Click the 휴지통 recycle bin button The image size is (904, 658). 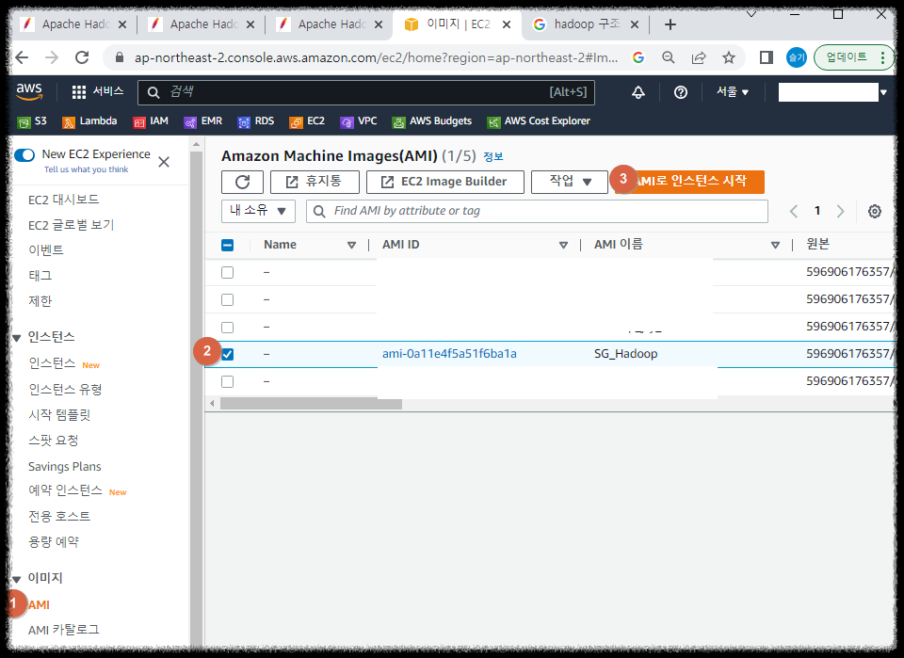[315, 182]
